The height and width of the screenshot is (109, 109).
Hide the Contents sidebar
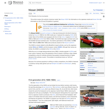(11, 13)
